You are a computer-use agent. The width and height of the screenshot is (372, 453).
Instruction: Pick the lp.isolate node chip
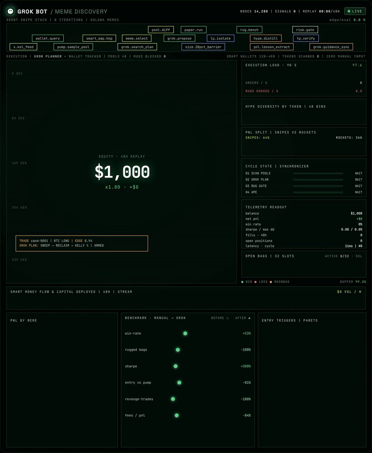pyautogui.click(x=221, y=38)
